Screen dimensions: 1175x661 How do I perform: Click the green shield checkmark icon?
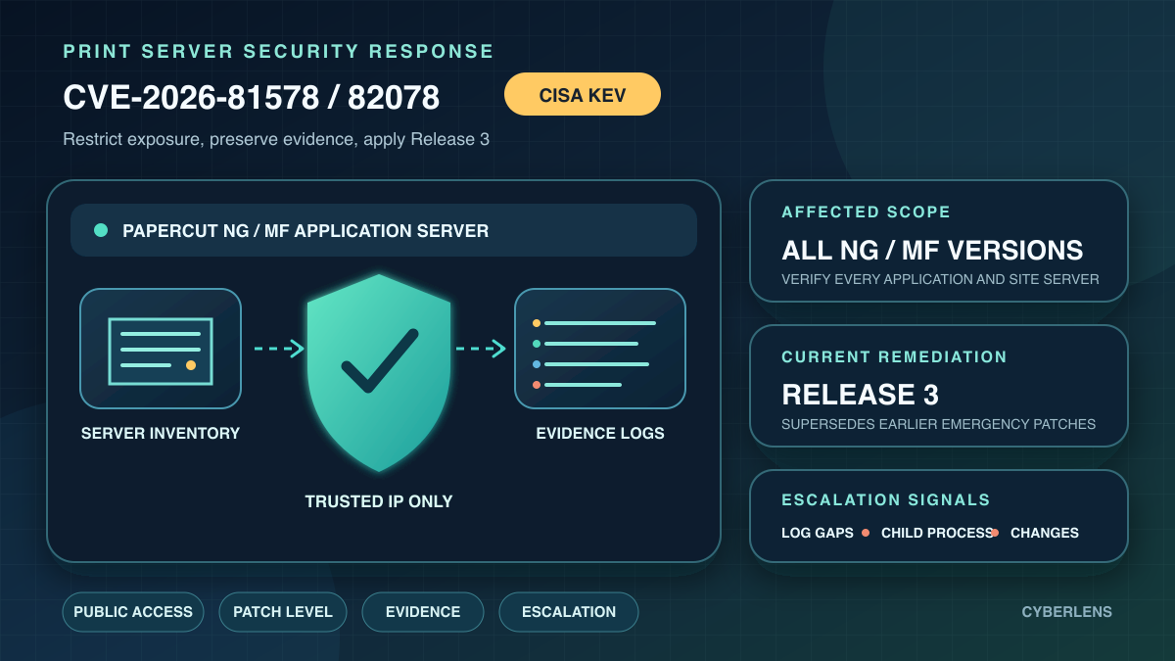[x=379, y=372]
